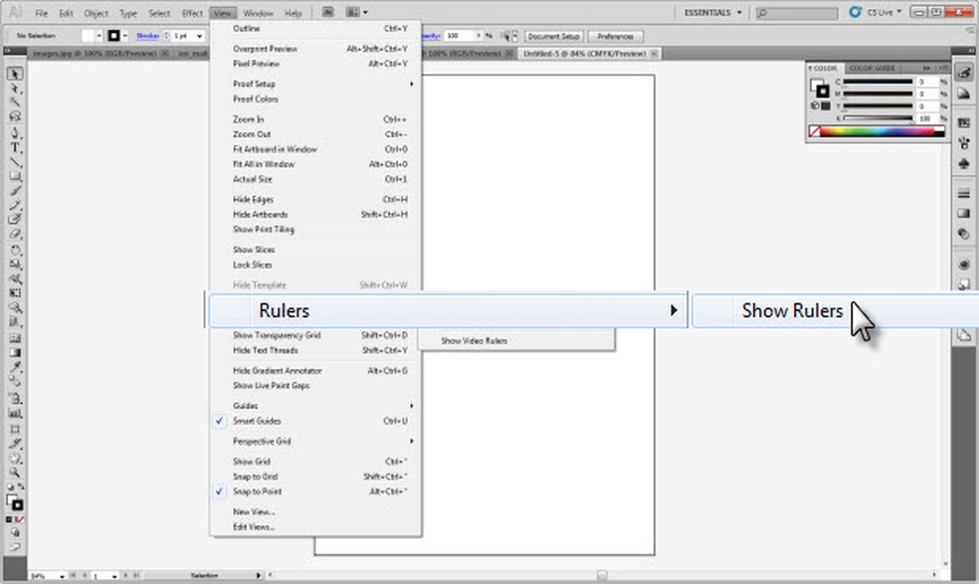Choose the Eraser tool
Viewport: 979px width, 584px height.
click(x=15, y=234)
